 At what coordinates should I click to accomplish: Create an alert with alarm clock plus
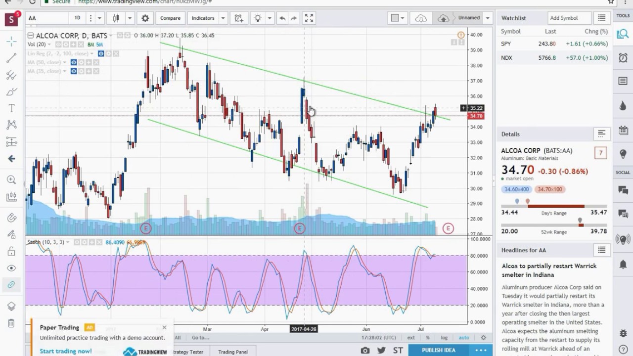point(239,18)
